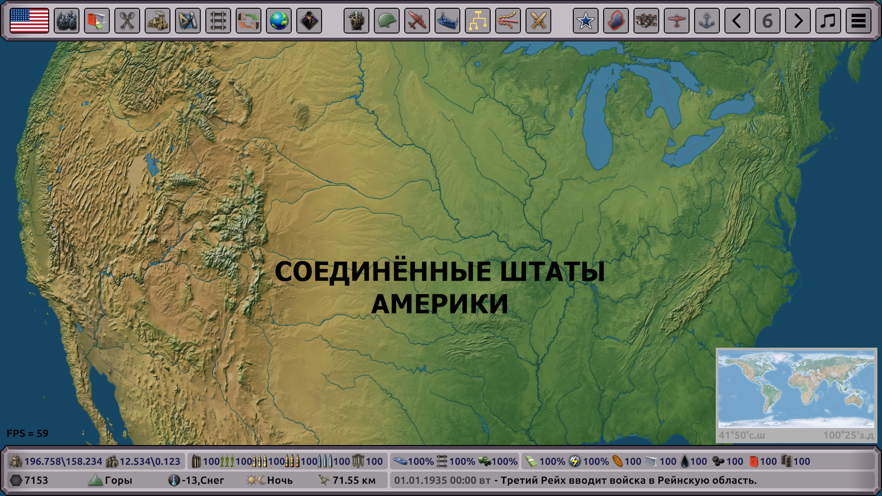Toggle the red-outlined region borders overlay
This screenshot has height=496, width=882.
[x=616, y=21]
